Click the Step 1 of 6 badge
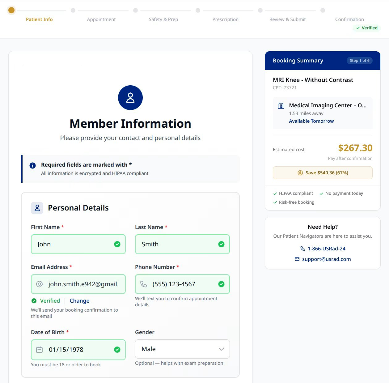The width and height of the screenshot is (389, 383). pyautogui.click(x=359, y=60)
